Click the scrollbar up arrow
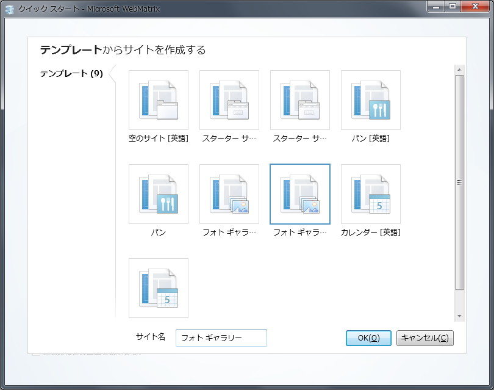Screen dimensions: 494x390 tap(459, 69)
